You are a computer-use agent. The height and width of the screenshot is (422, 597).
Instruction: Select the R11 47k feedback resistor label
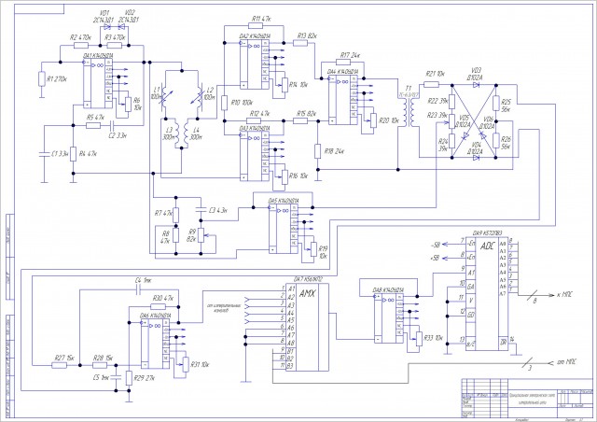261,19
